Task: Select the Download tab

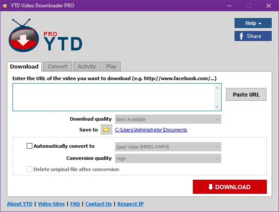Action: (x=25, y=66)
